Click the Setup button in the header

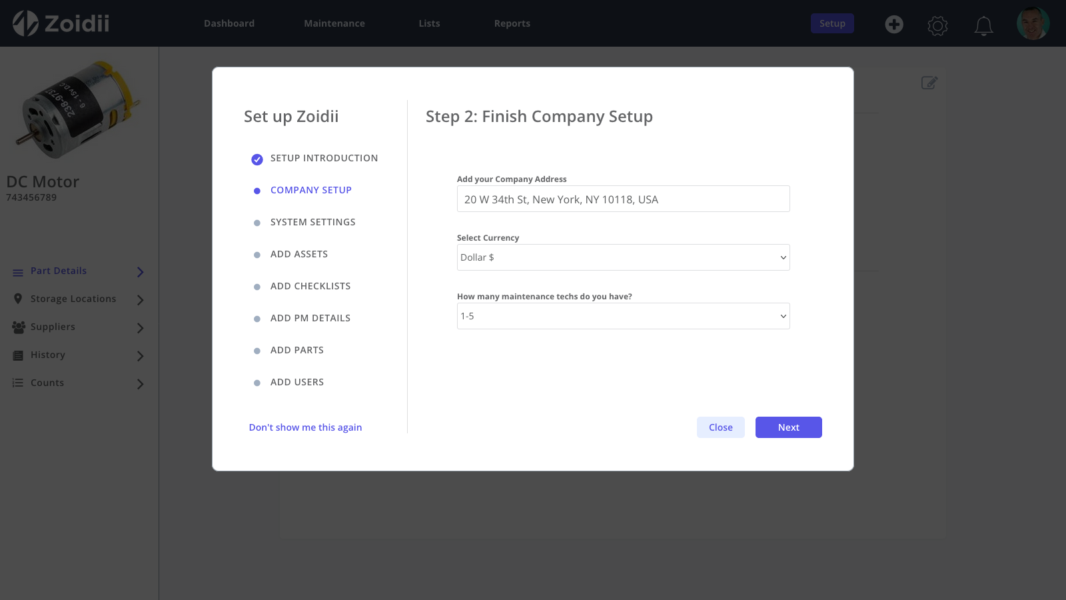[x=832, y=23]
